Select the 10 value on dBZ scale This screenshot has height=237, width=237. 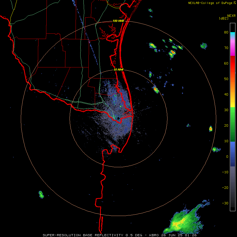pos(226,141)
